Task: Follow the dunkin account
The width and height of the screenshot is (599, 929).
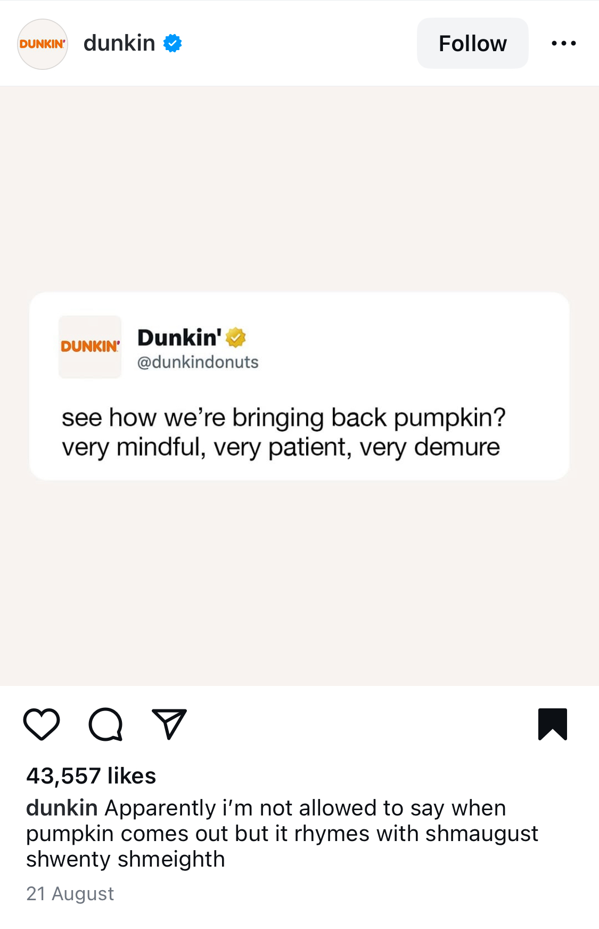Action: coord(473,43)
